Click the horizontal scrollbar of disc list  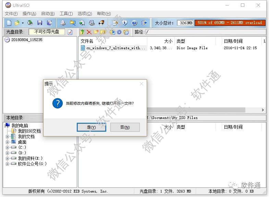pyautogui.click(x=196, y=110)
